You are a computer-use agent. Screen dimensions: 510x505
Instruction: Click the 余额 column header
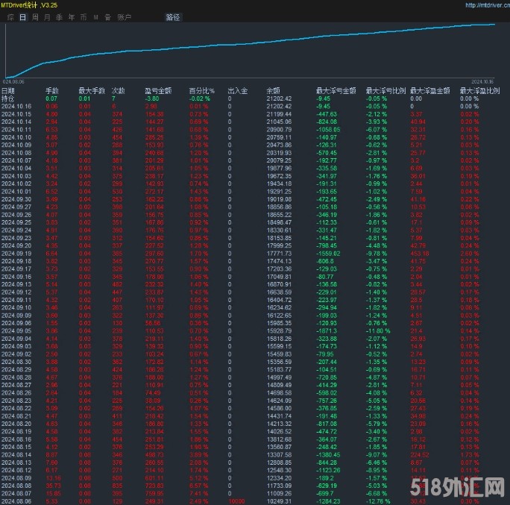pyautogui.click(x=273, y=90)
